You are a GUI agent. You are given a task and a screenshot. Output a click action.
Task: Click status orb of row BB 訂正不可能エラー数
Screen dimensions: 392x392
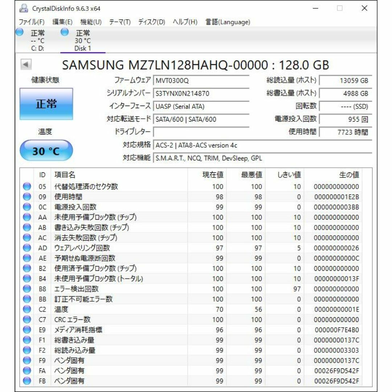point(27,299)
